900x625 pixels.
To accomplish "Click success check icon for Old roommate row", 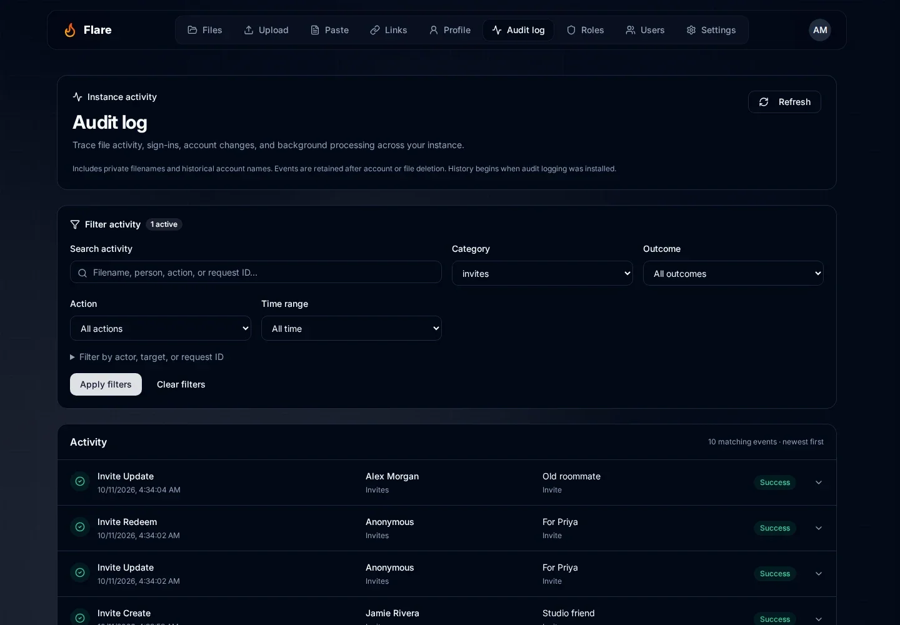I will [x=80, y=481].
